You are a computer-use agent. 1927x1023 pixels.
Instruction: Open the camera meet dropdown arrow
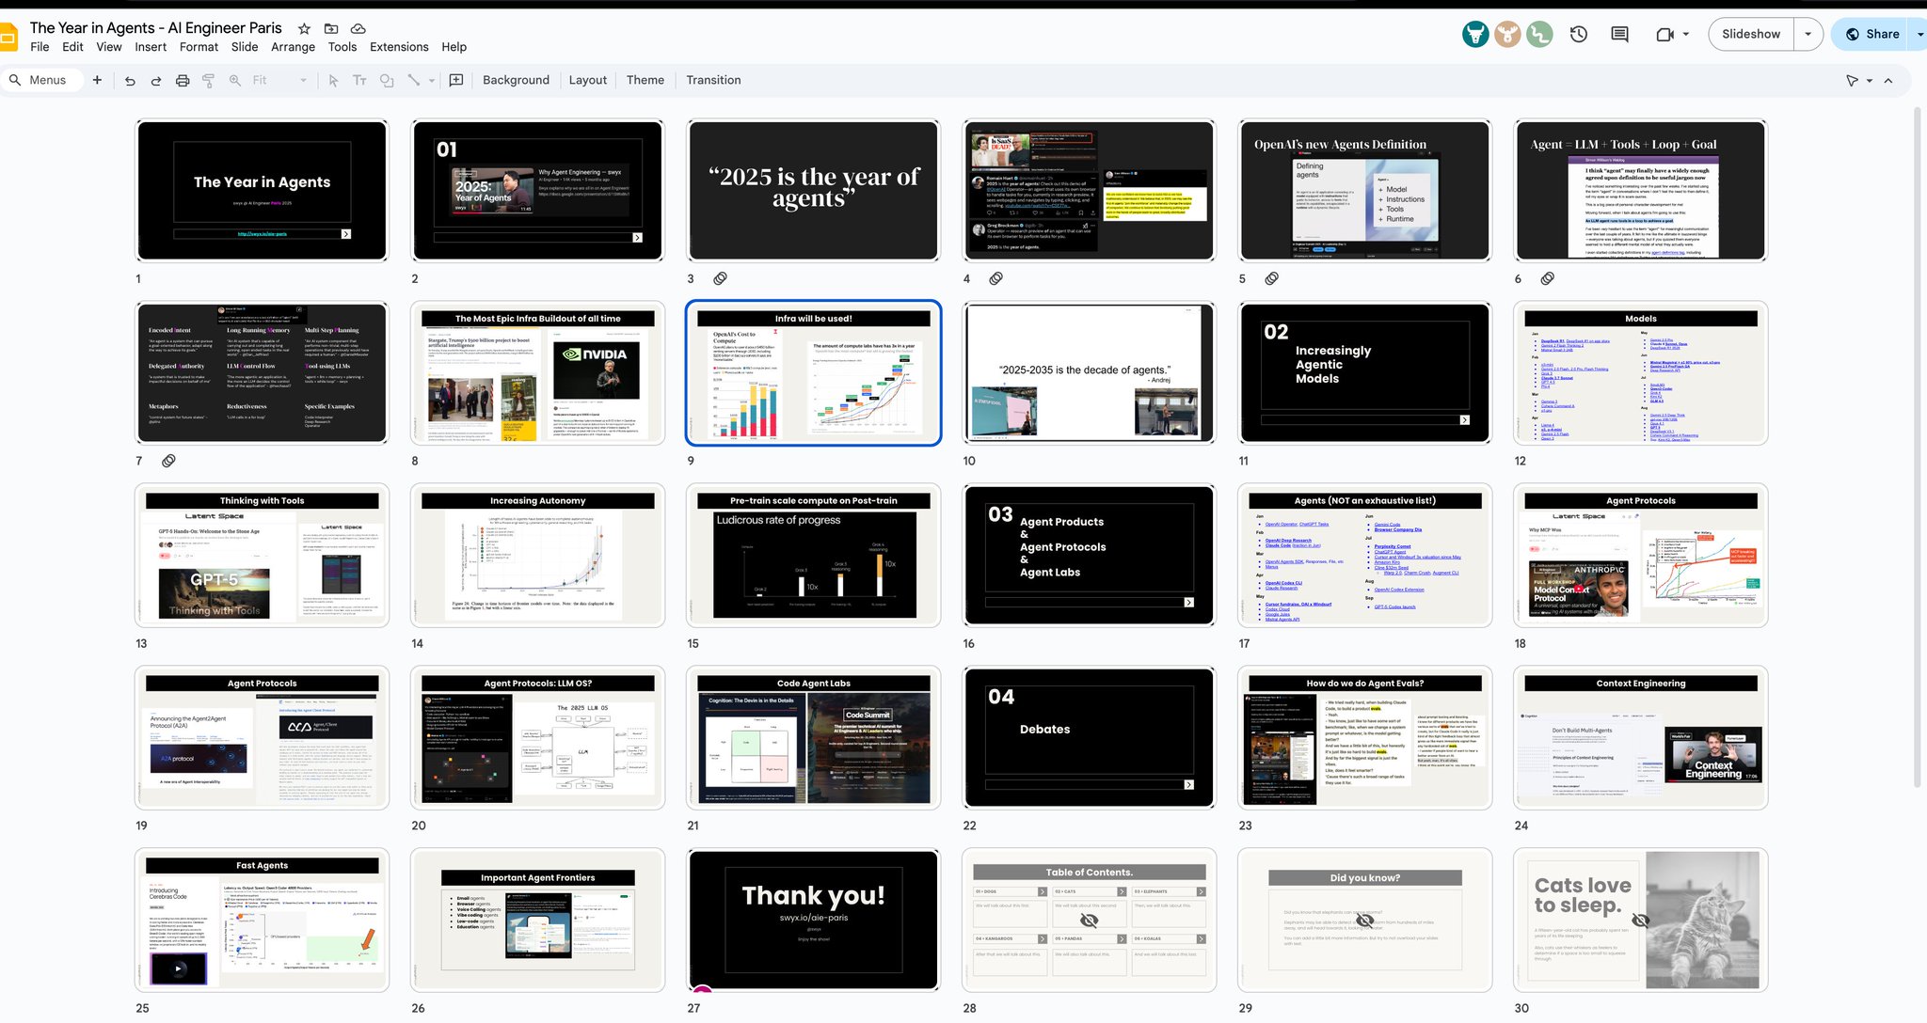[1685, 34]
